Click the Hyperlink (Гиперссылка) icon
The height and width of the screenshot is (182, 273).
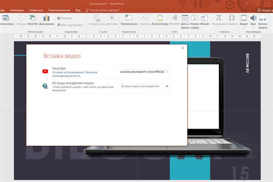[x=96, y=18]
